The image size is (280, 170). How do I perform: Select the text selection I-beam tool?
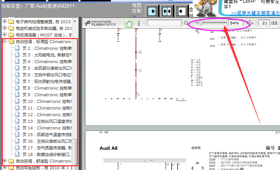coord(139,23)
